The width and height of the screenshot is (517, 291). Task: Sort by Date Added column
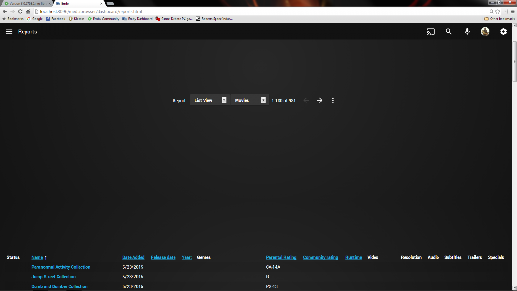(133, 257)
